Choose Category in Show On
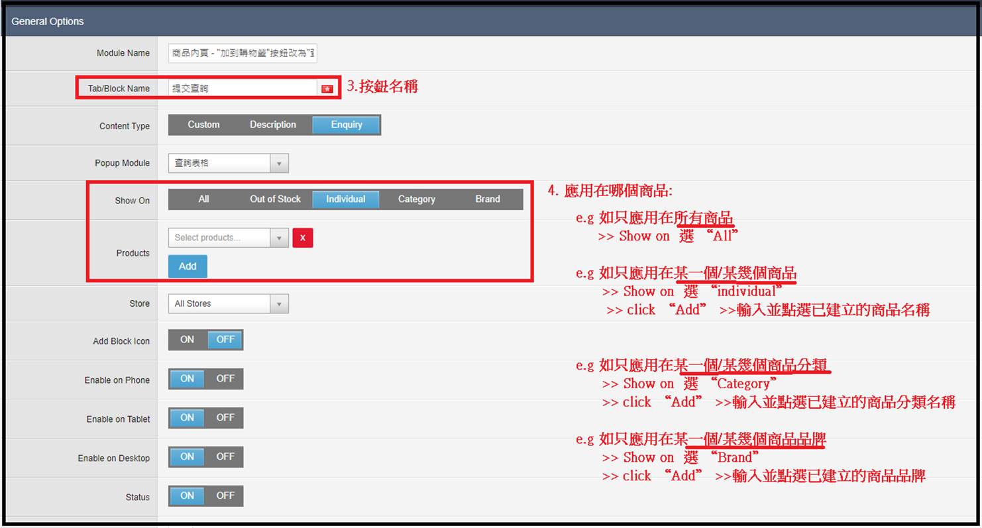 (416, 199)
